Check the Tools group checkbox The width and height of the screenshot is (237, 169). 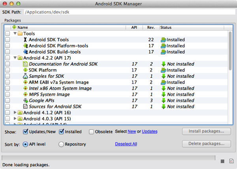click(x=8, y=34)
